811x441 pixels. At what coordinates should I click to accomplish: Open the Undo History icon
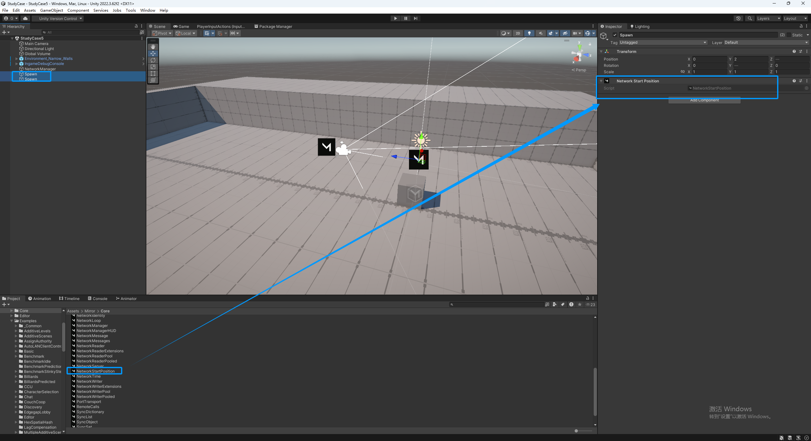pyautogui.click(x=738, y=18)
